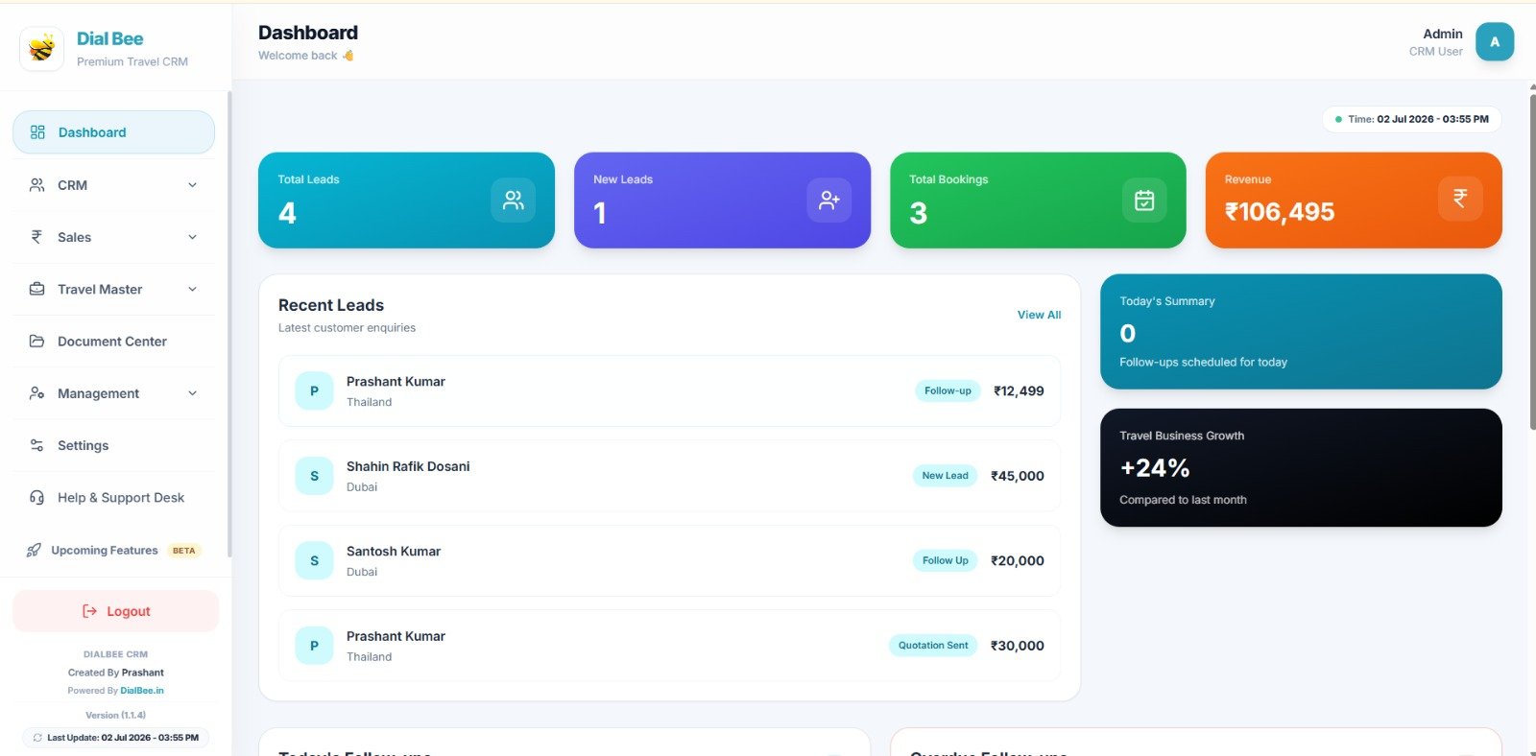Click the Revenue rupee icon

[x=1460, y=199]
